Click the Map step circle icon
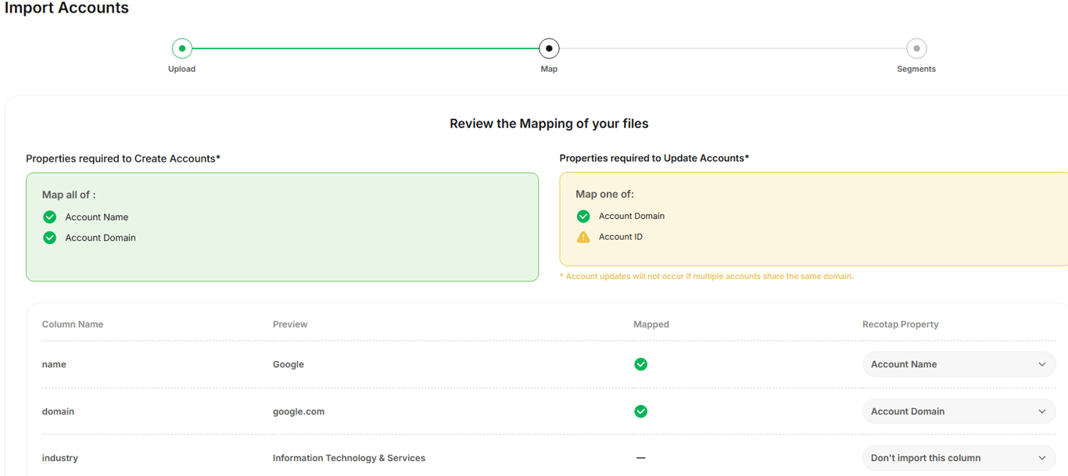1068x476 pixels. pos(549,48)
